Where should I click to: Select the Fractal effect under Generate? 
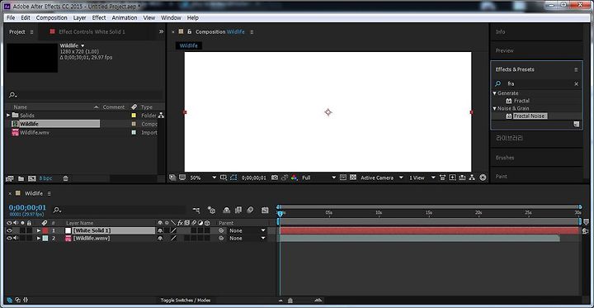(521, 101)
